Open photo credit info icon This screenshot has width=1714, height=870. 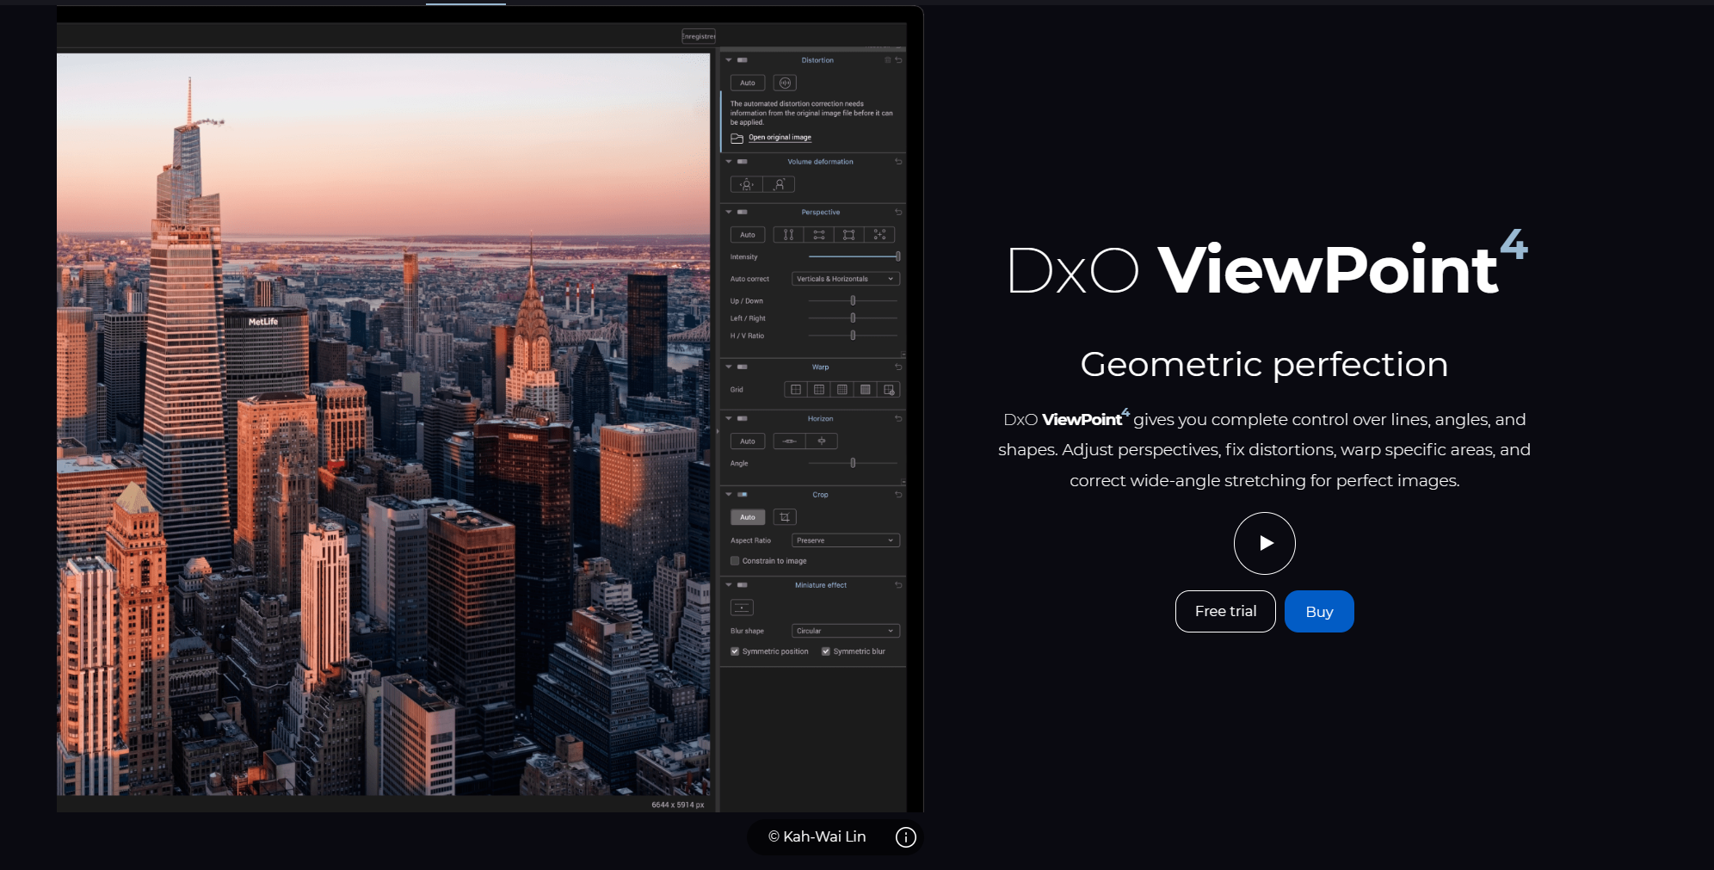[x=906, y=837]
